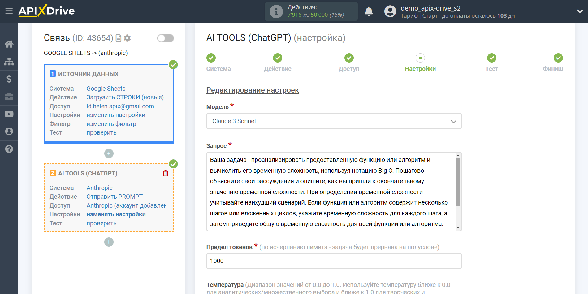Image resolution: width=588 pixels, height=294 pixels.
Task: Click AI Tools проверить link
Action: click(x=102, y=223)
